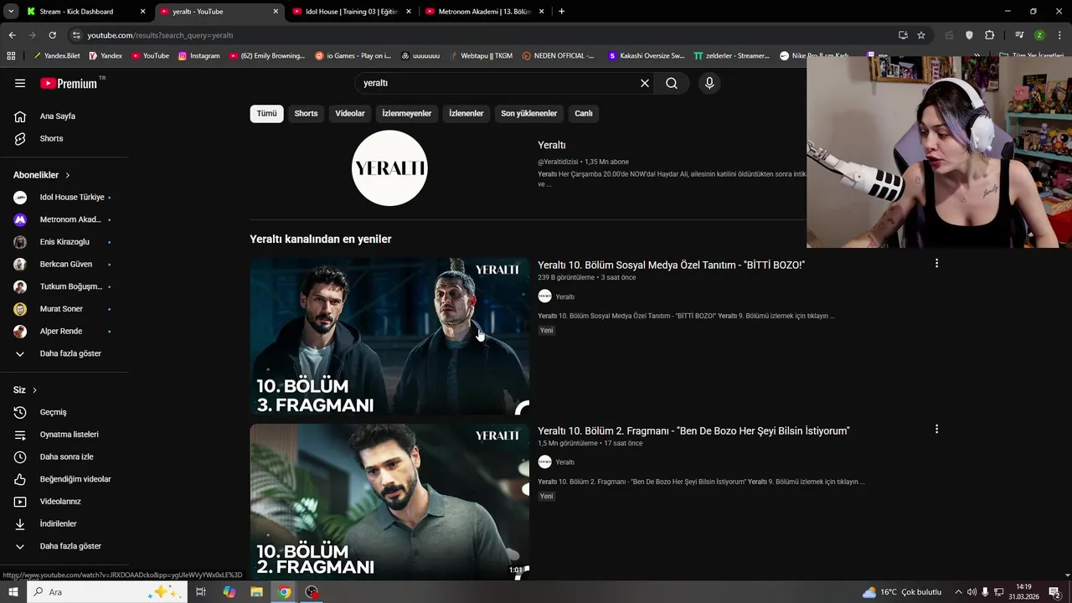Select the Tümü filter chip

(266, 114)
